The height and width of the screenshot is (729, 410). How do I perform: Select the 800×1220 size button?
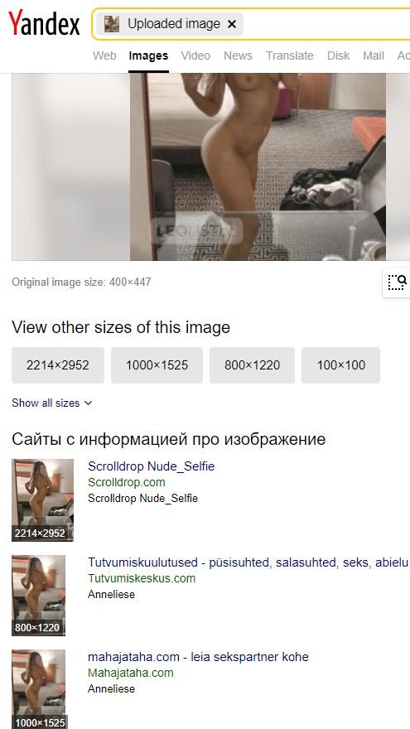[x=252, y=365]
